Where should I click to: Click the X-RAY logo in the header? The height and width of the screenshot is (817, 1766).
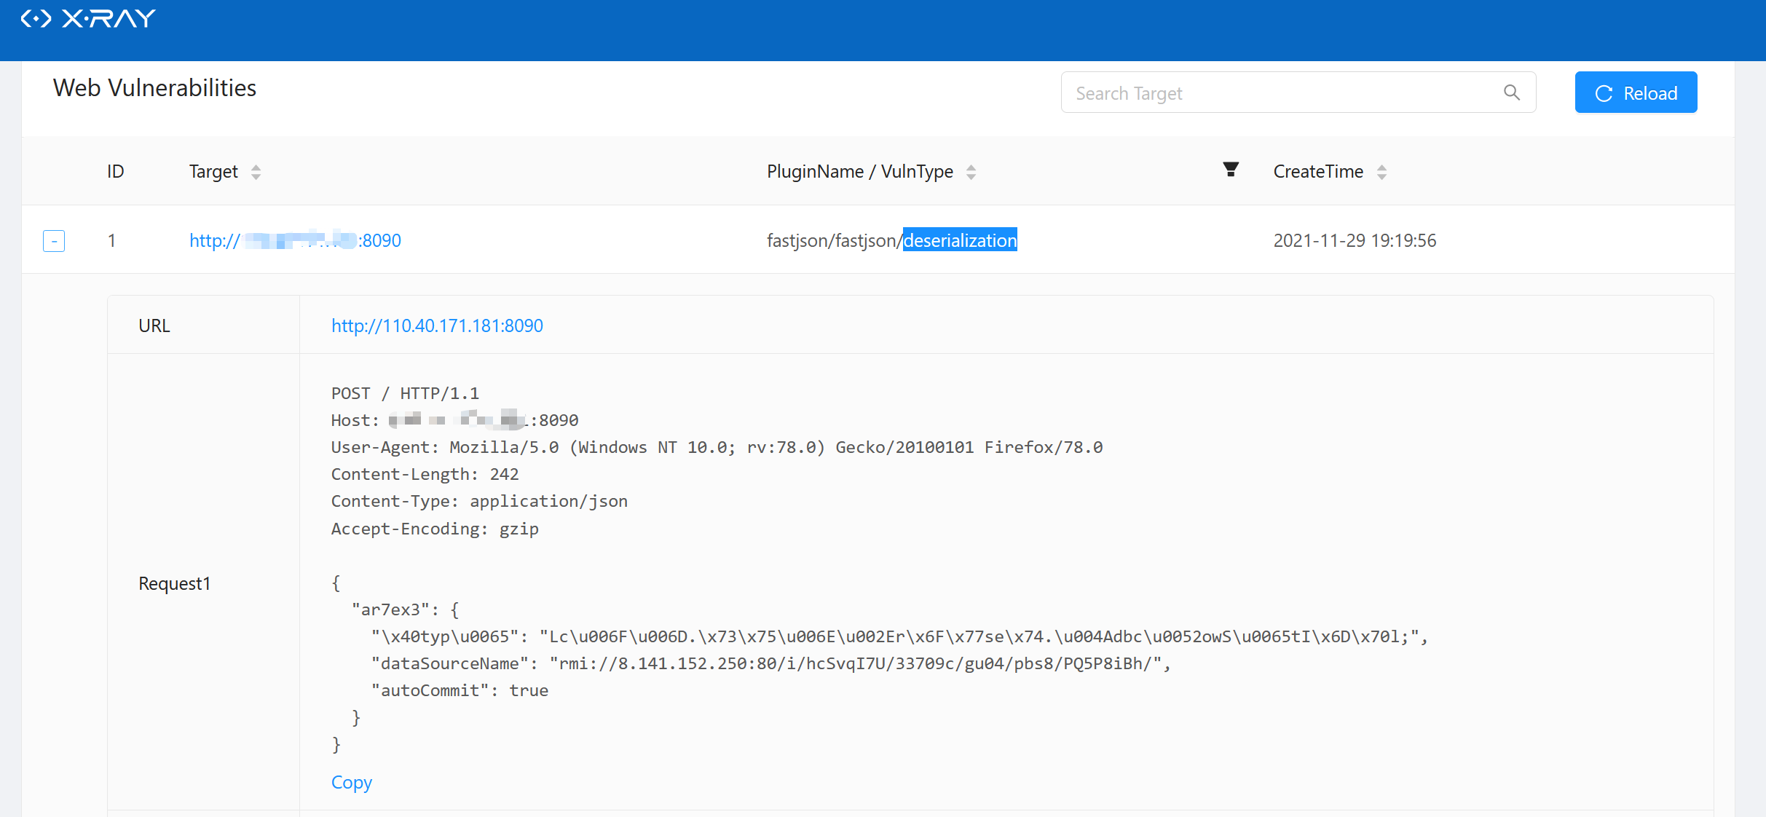[x=88, y=18]
